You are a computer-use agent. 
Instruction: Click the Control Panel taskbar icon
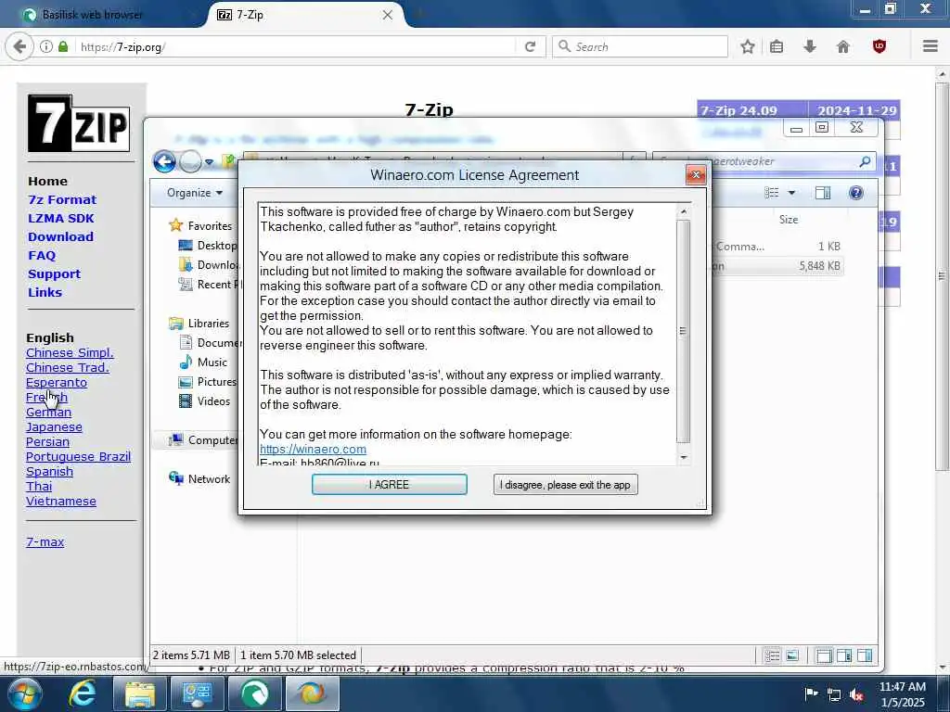pos(197,693)
